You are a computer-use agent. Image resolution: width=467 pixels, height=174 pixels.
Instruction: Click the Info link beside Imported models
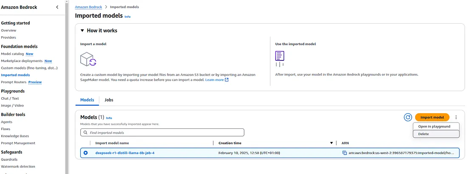pyautogui.click(x=127, y=16)
